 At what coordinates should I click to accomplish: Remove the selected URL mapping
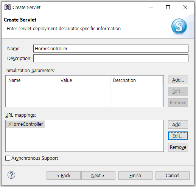pos(178,147)
